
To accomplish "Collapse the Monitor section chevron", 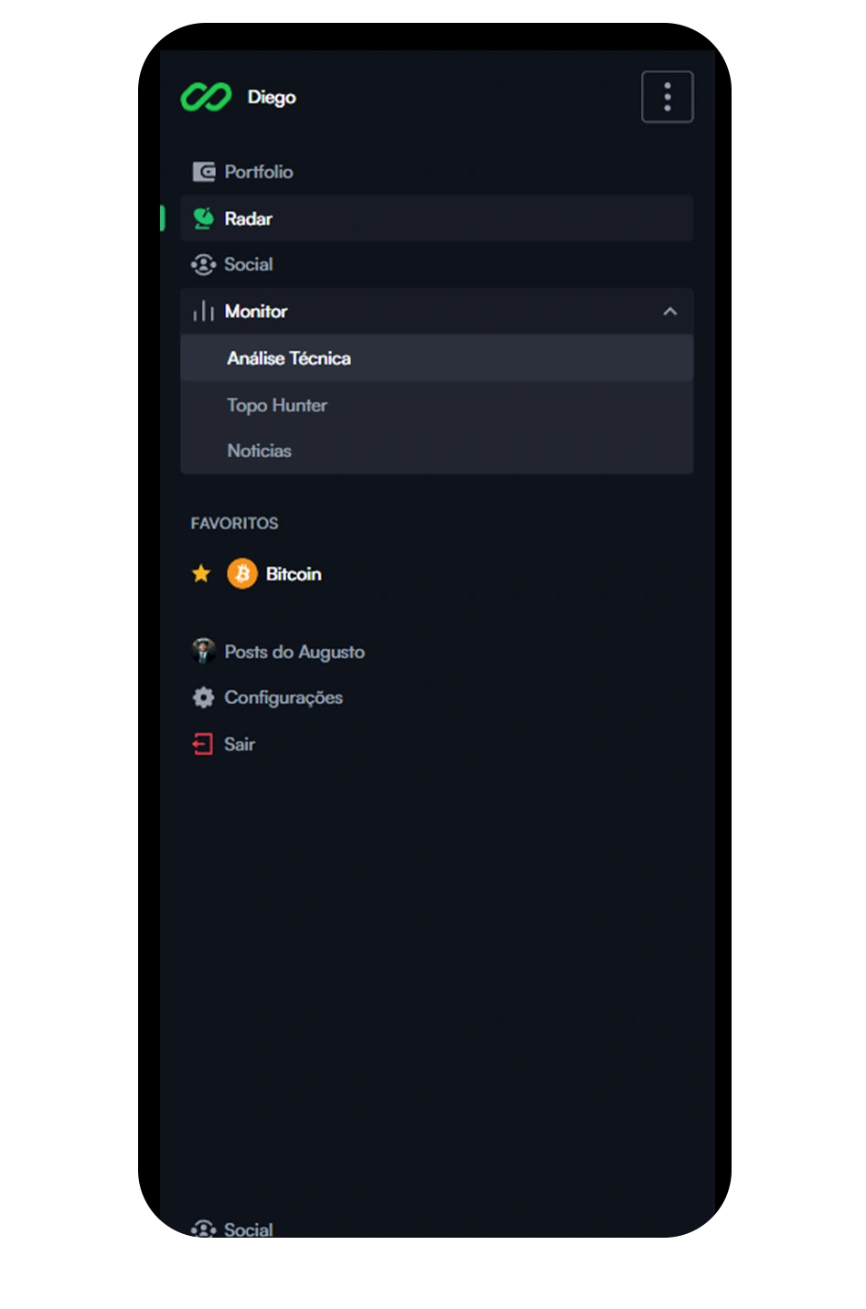I will coord(670,312).
